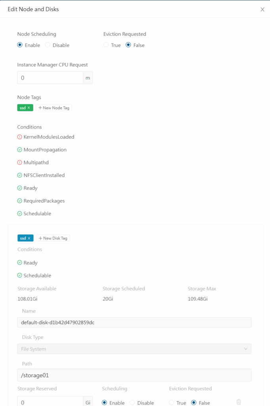Screen dimensions: 270x406
Task: Add a New Disk Tag
Action: click(53, 238)
